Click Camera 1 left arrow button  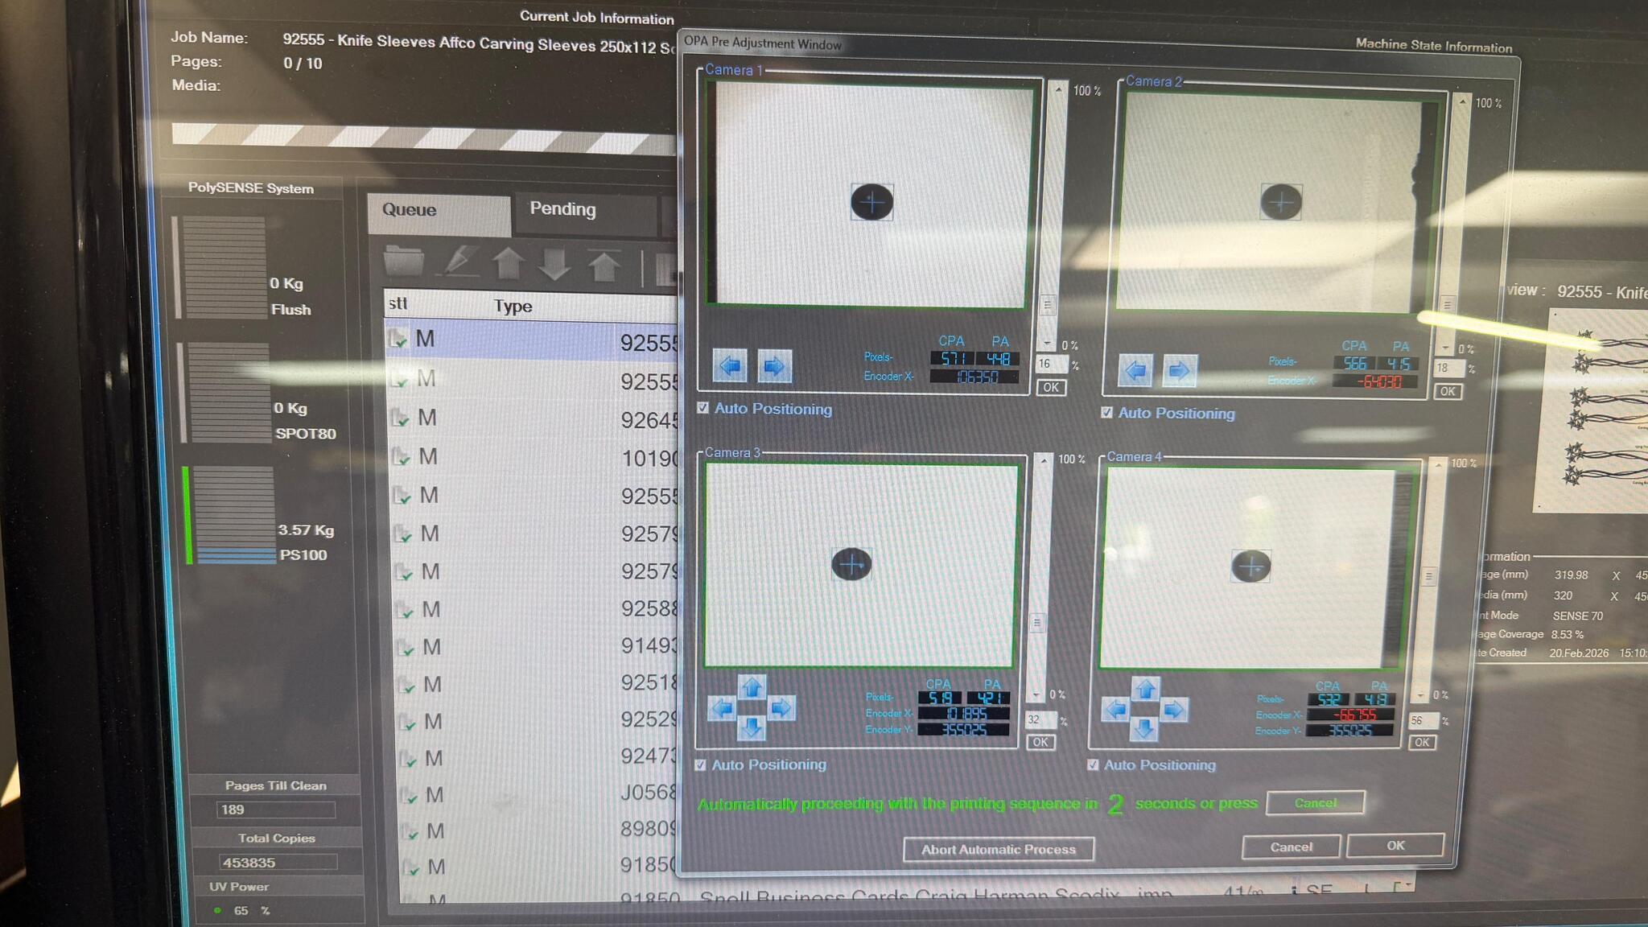coord(730,366)
